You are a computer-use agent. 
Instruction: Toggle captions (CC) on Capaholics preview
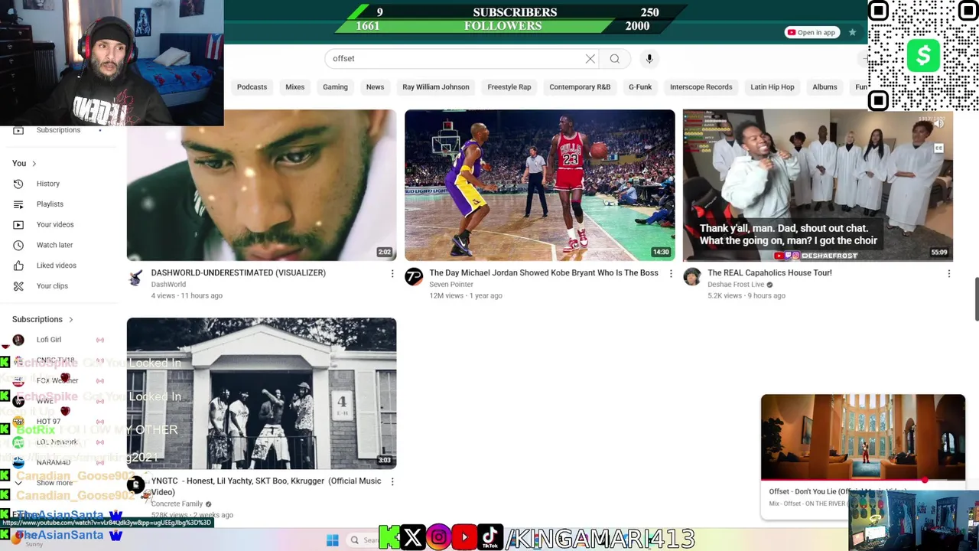[x=938, y=148]
